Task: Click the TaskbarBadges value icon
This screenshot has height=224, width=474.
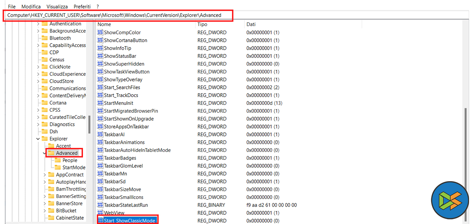Action: point(100,158)
